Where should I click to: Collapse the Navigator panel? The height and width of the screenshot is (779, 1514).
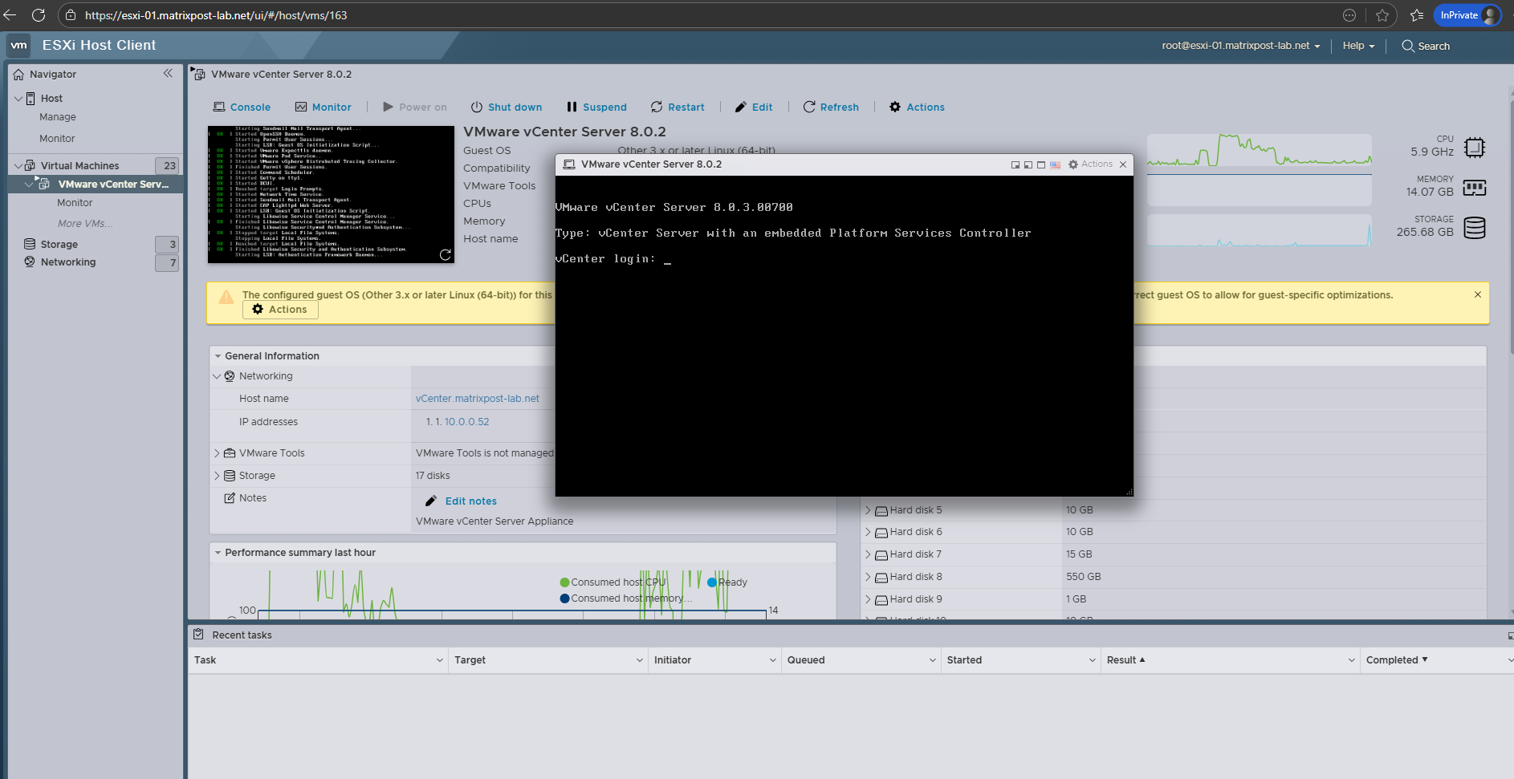[168, 73]
